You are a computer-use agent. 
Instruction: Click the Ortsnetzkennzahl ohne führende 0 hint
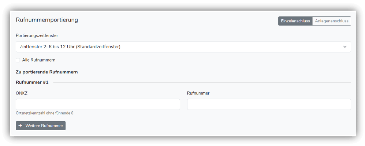(45, 113)
